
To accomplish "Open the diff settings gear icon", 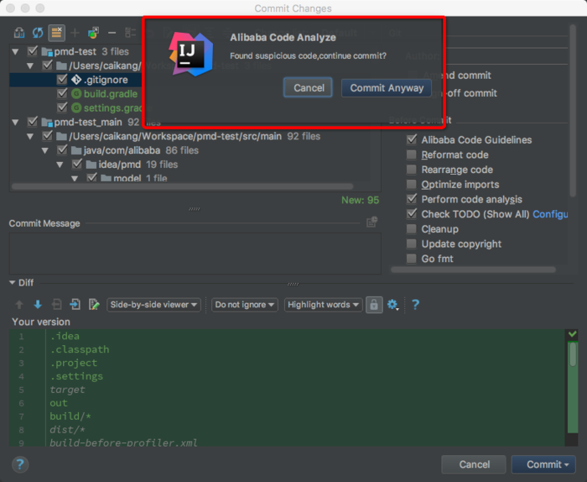I will coord(392,304).
